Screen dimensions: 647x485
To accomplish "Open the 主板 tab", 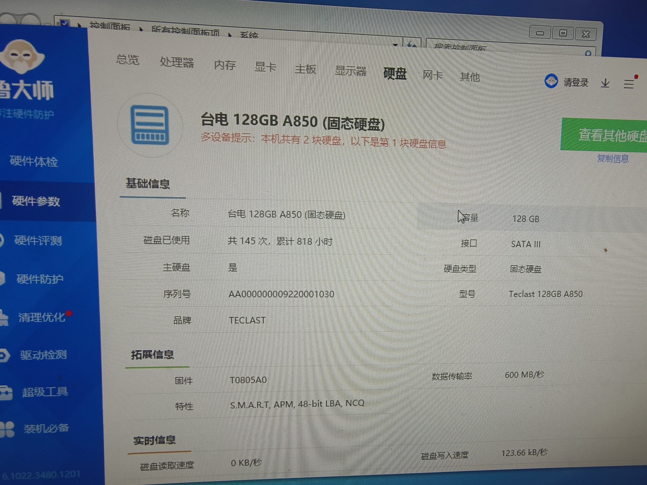I will pos(305,69).
